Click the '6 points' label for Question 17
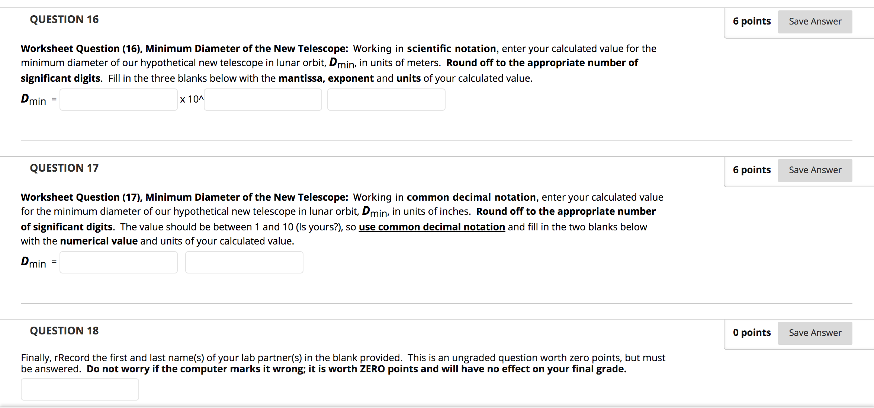The height and width of the screenshot is (408, 874). click(x=752, y=170)
